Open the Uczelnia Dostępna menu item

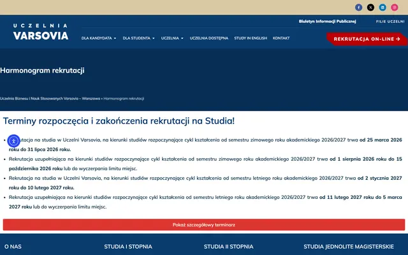point(209,38)
